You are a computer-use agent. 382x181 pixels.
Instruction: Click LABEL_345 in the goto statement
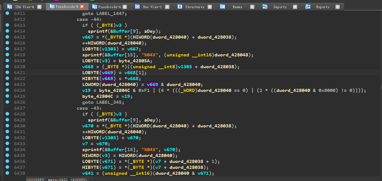[x=109, y=102]
